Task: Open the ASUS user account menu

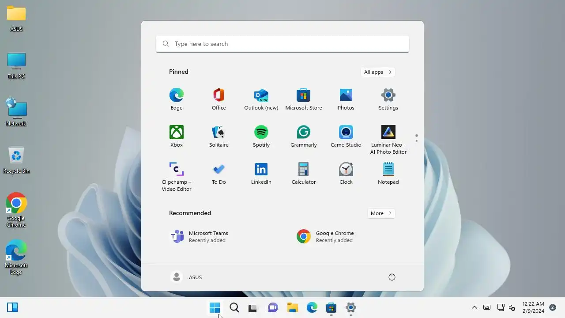Action: point(186,277)
